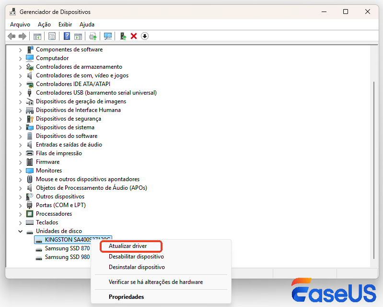Click 'Filas de impressão' text
This screenshot has width=383, height=307.
(x=59, y=153)
